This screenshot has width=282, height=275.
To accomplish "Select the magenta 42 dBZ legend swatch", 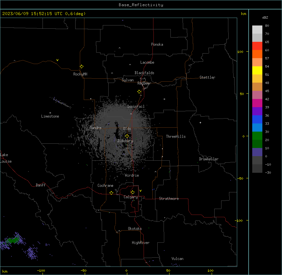I will pyautogui.click(x=257, y=103).
